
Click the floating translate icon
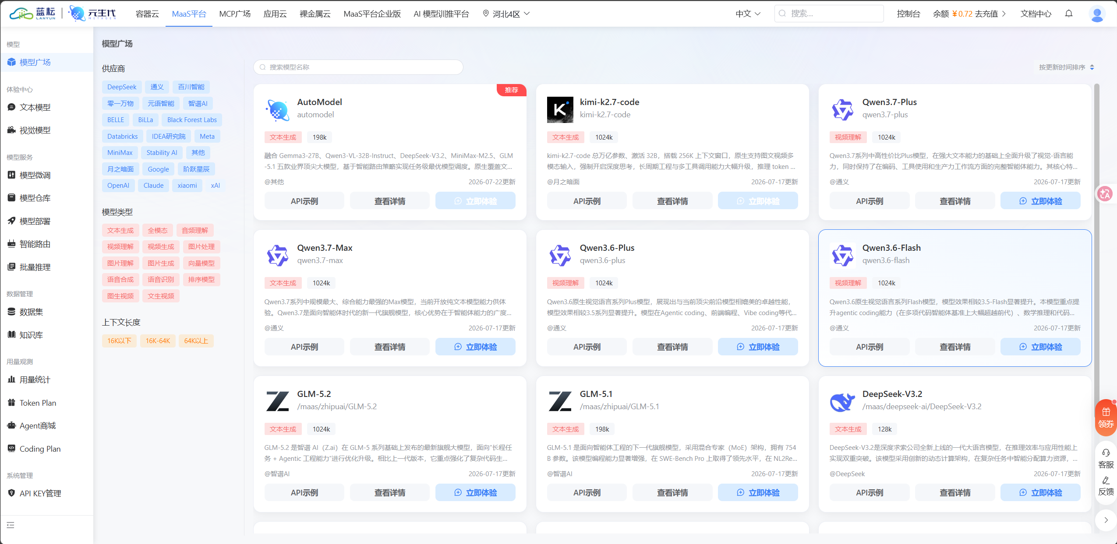point(1105,193)
